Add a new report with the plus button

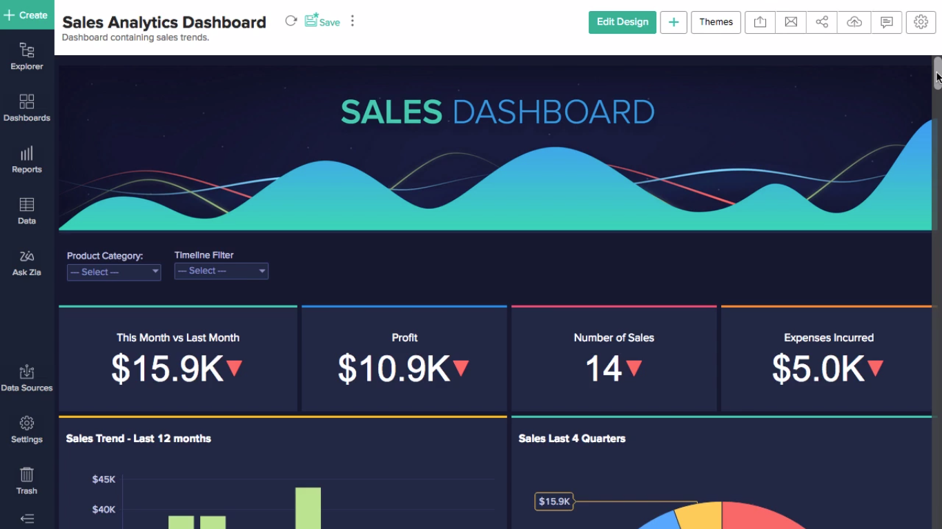click(x=673, y=21)
